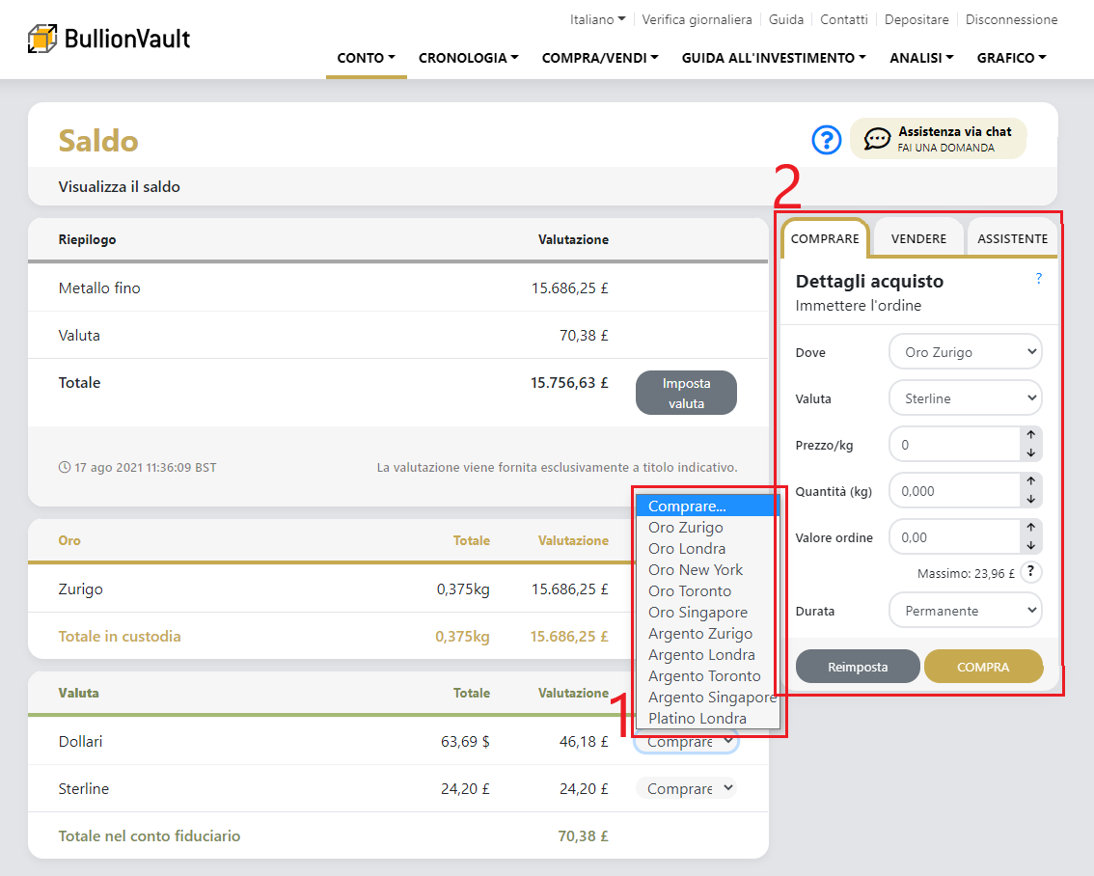The height and width of the screenshot is (876, 1094).
Task: Increase Valore ordine with the up arrow
Action: click(1031, 528)
